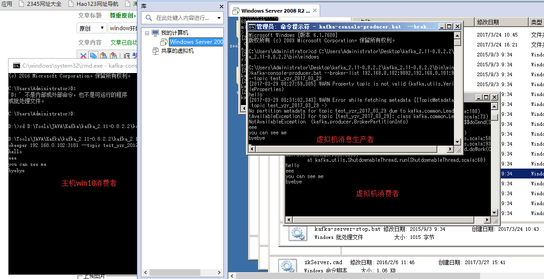Click zkServer.cmd file name in details pane
The image size is (544, 279).
(323, 262)
